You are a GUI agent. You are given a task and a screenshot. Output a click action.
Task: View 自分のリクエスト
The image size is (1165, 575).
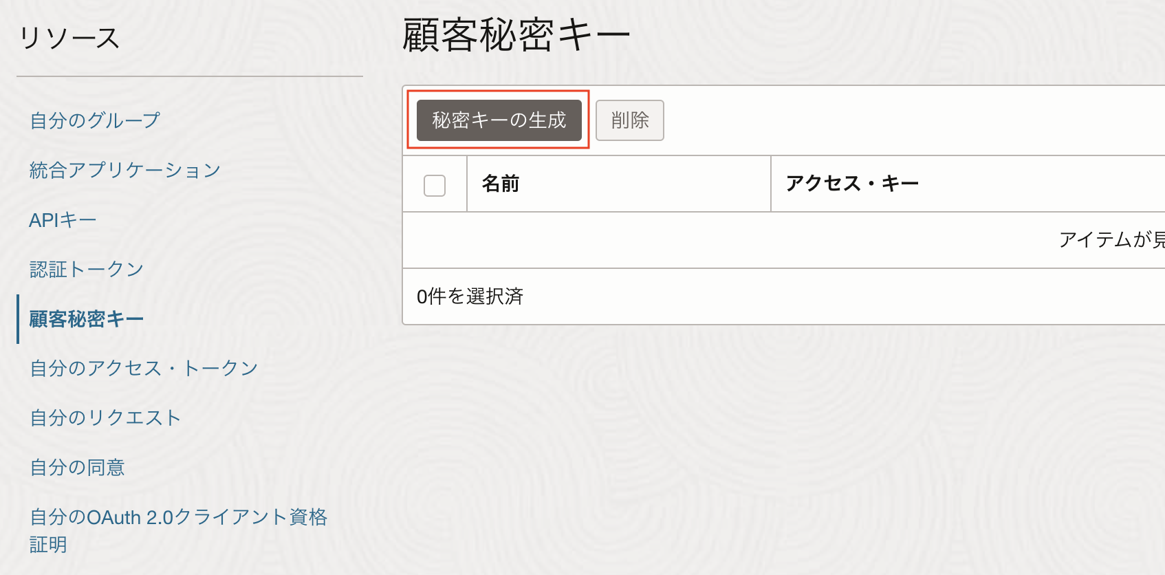pyautogui.click(x=105, y=417)
